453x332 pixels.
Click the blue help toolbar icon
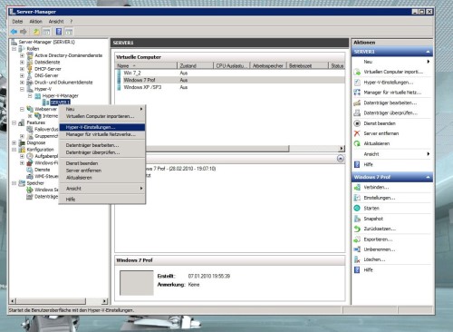[59, 32]
